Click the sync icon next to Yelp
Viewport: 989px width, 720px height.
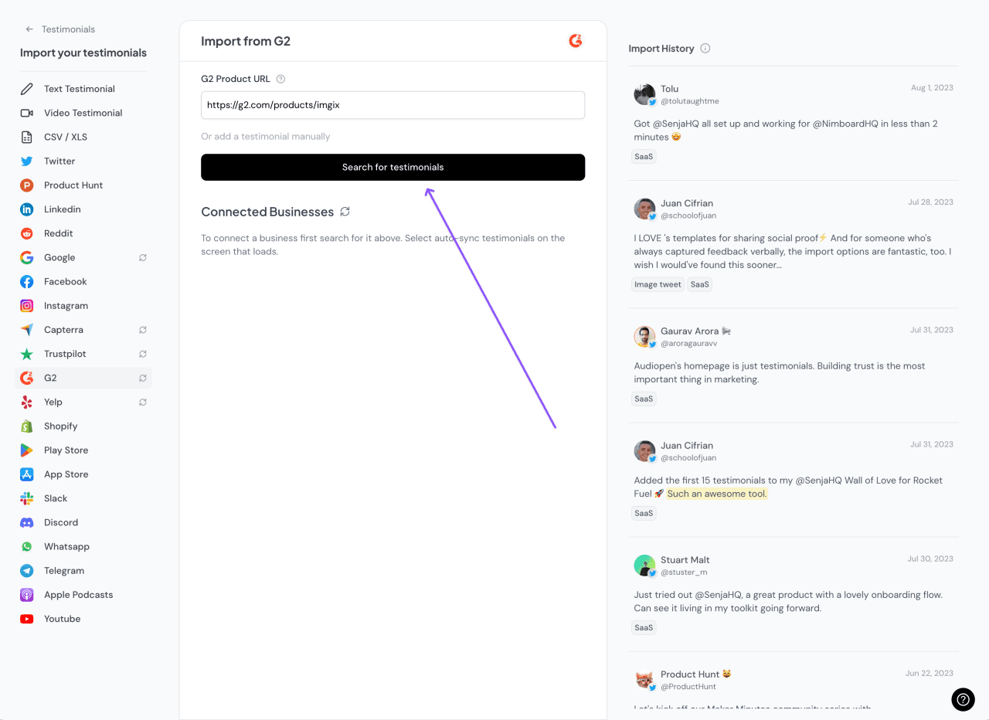point(143,402)
